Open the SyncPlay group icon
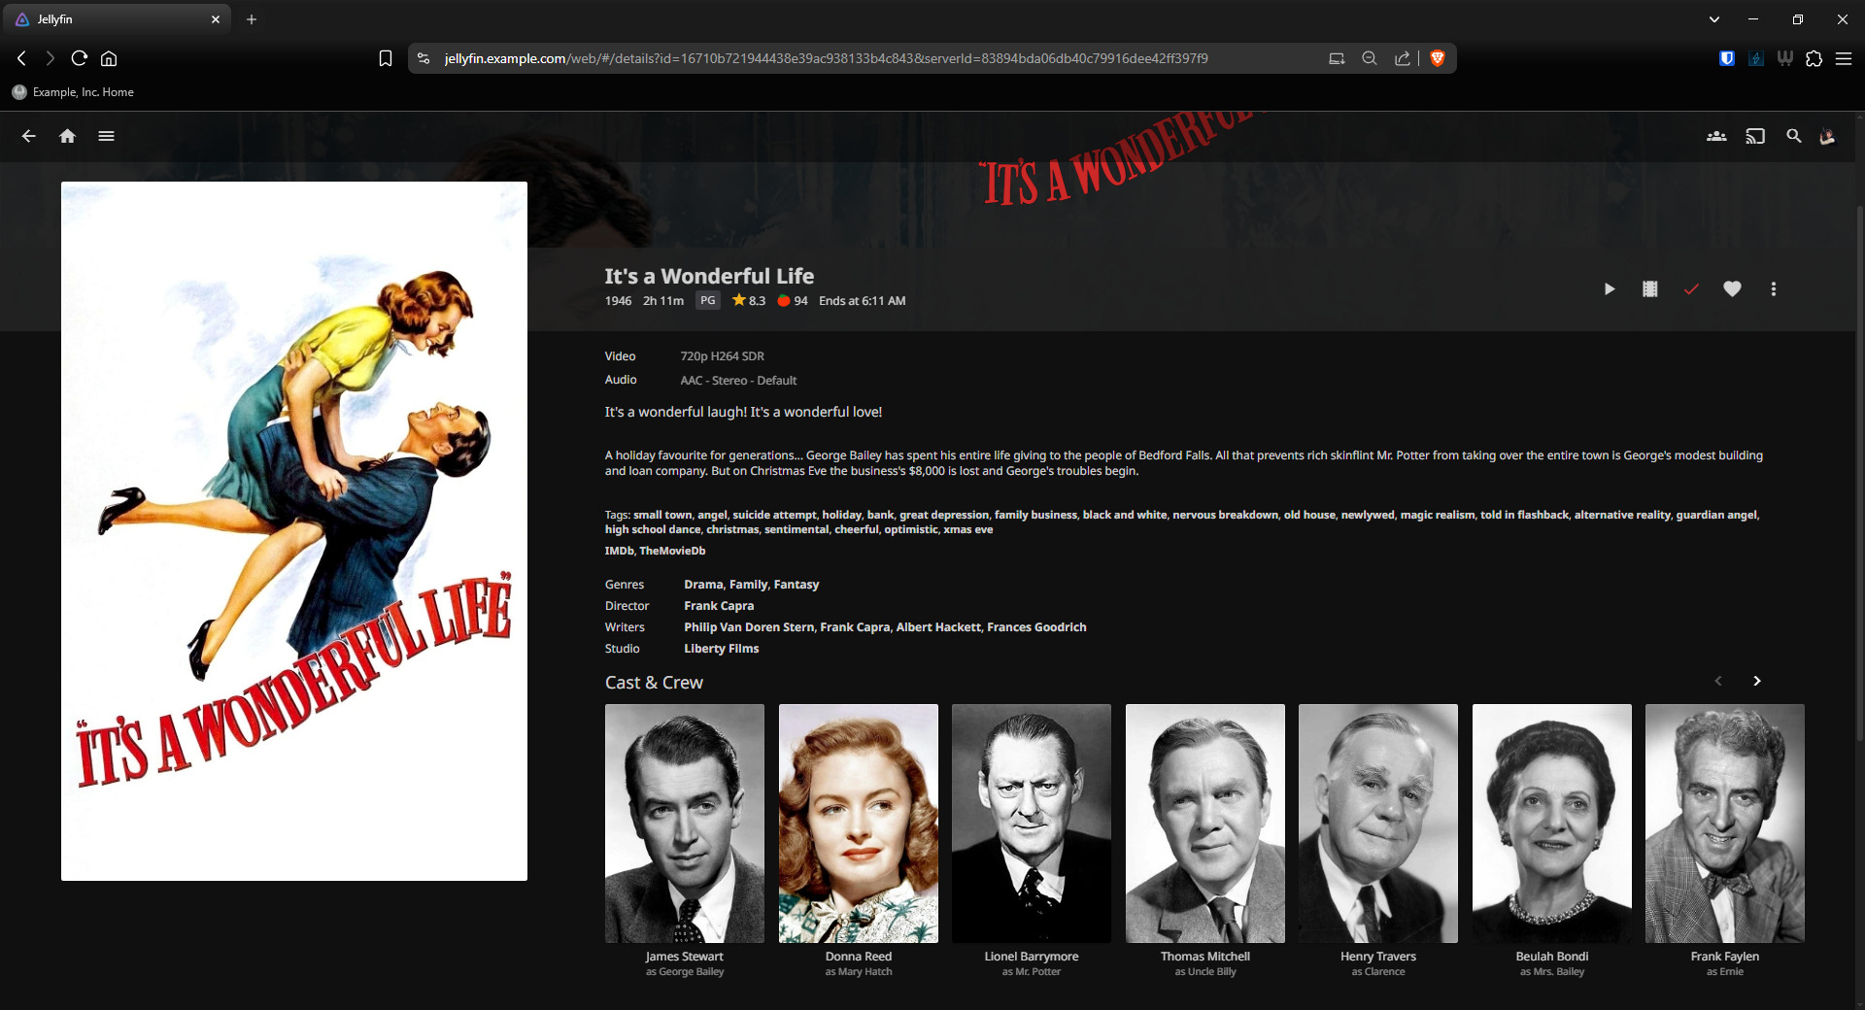Screen dimensions: 1865x1010 [1716, 136]
